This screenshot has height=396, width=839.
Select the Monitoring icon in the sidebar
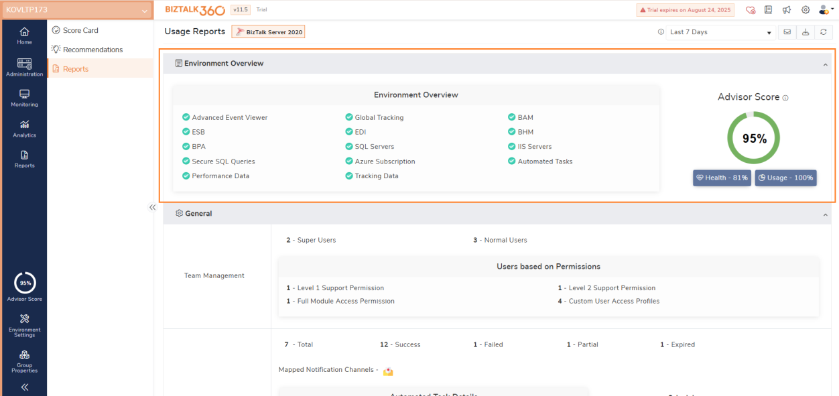coord(24,96)
